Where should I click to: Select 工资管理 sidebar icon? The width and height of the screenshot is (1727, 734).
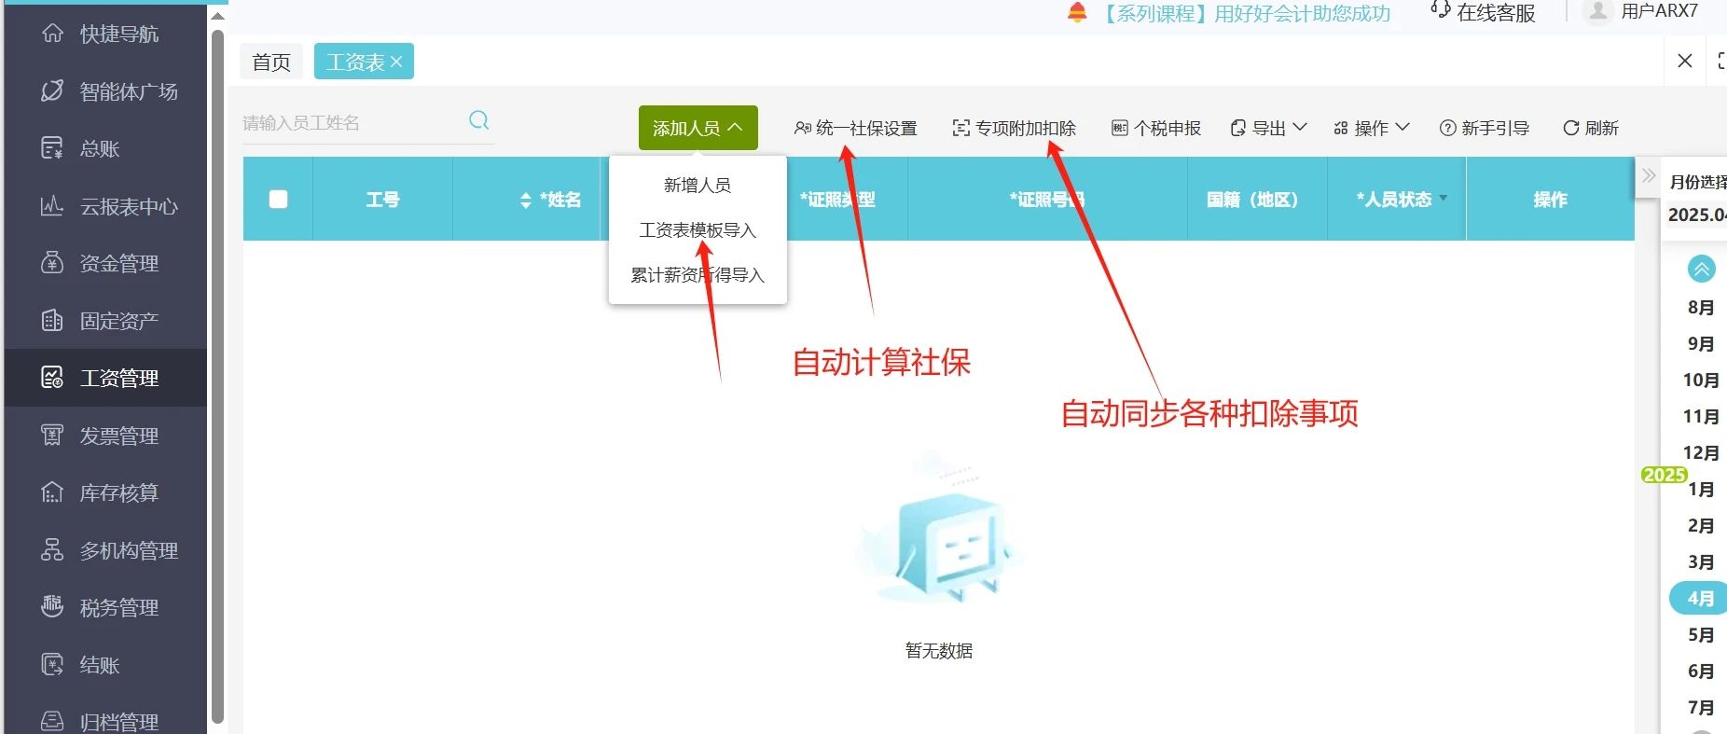click(52, 378)
